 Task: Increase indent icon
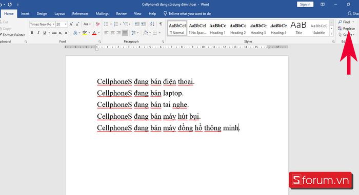pos(143,24)
